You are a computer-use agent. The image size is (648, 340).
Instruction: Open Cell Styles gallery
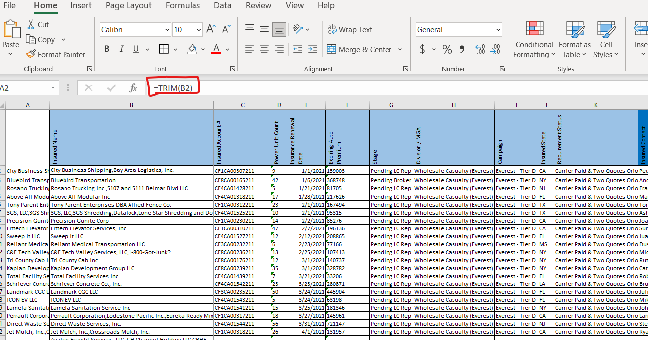[x=606, y=40]
